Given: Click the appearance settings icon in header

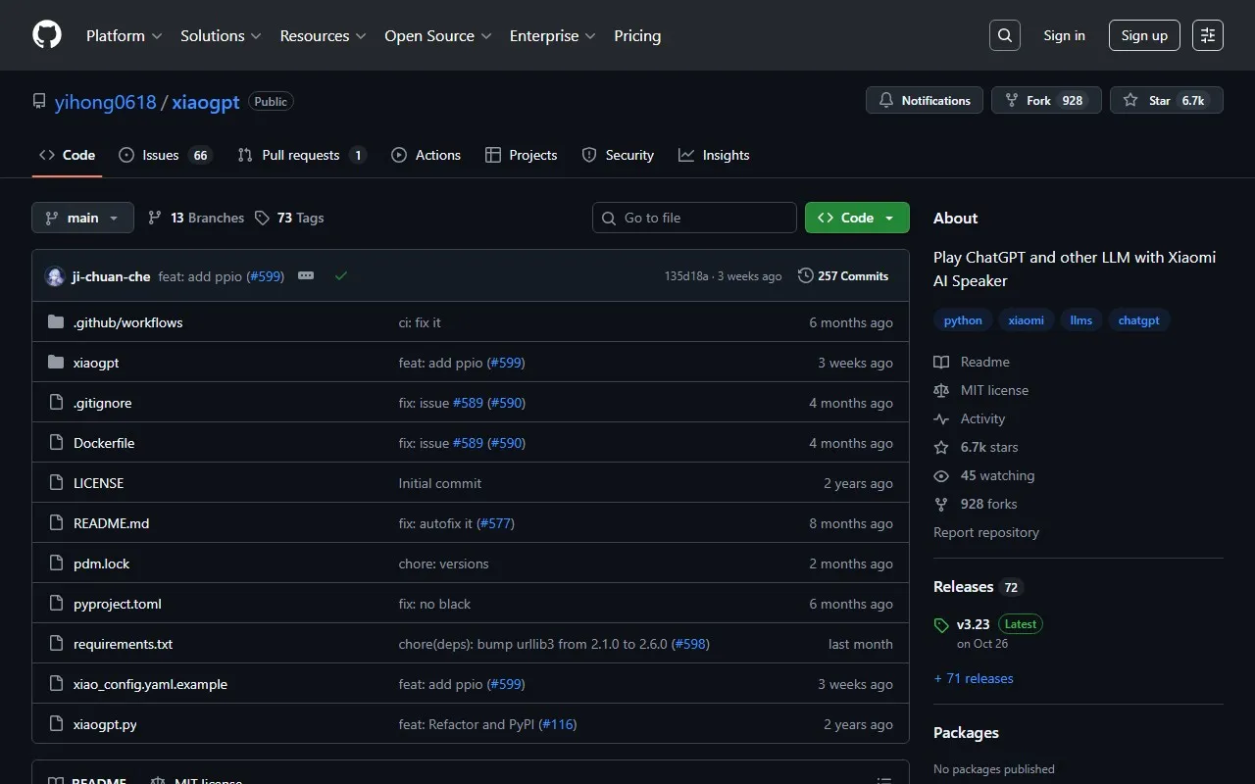Looking at the screenshot, I should pos(1208,35).
